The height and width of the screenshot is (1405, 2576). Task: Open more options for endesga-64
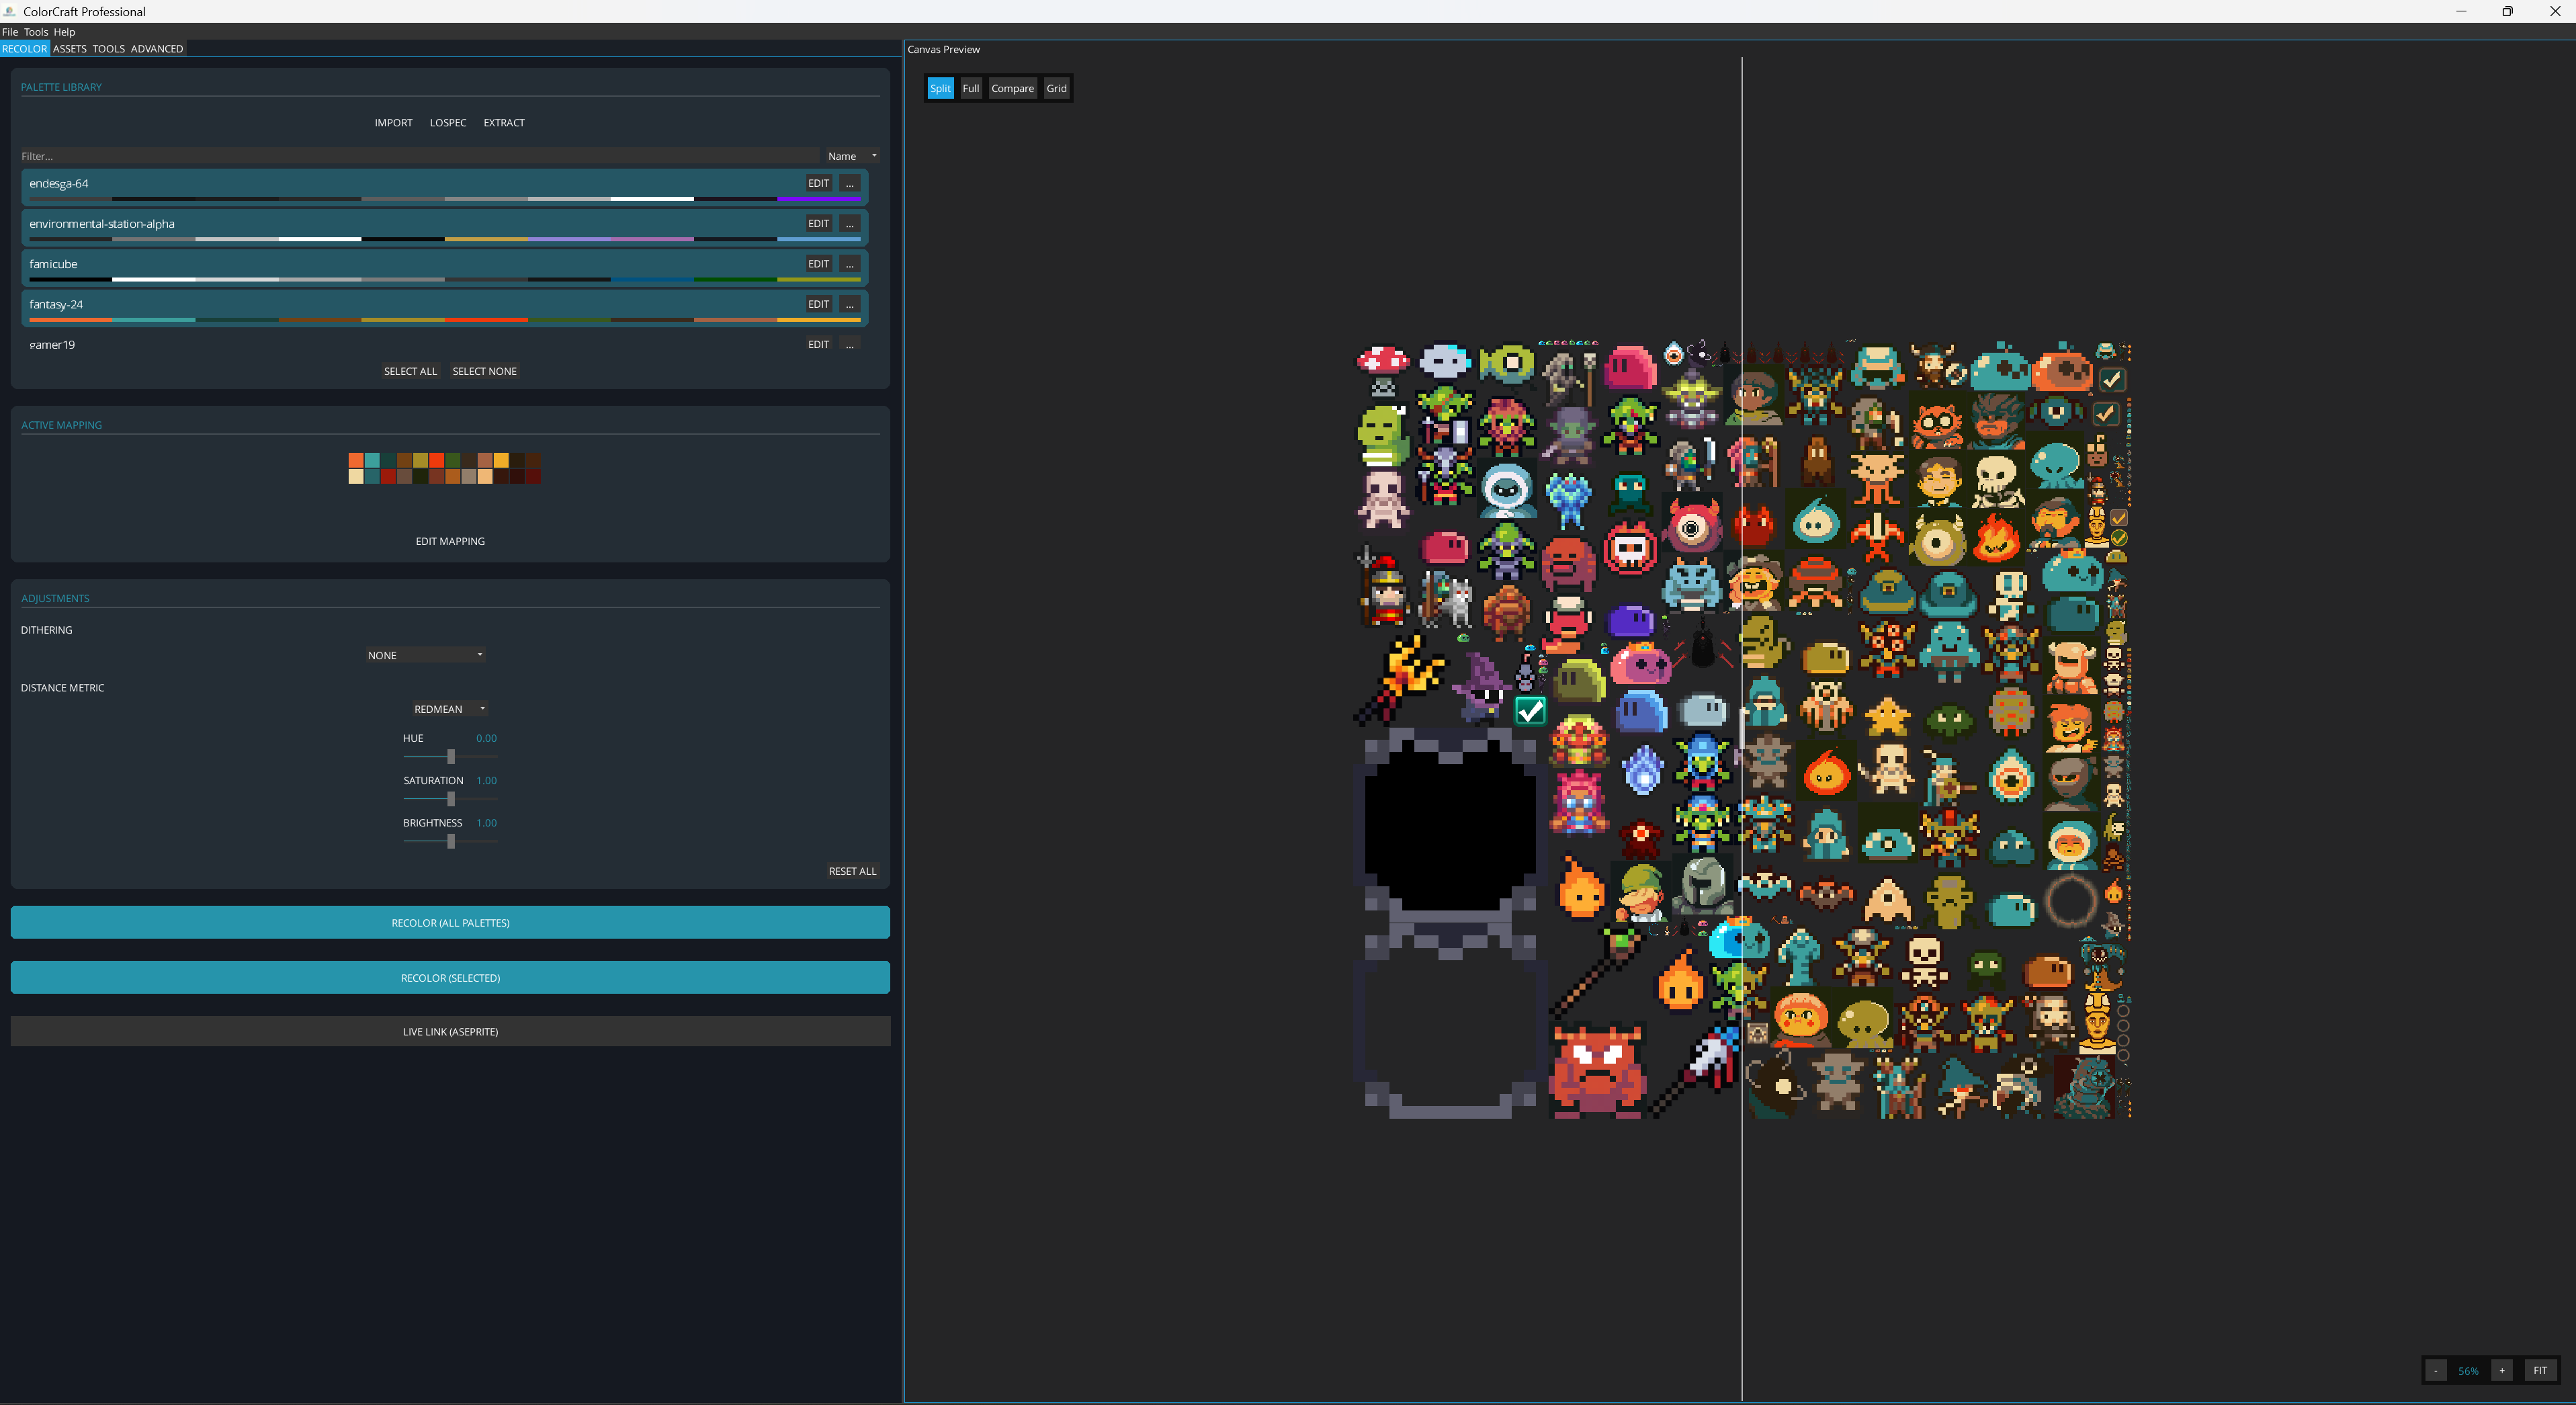(x=849, y=183)
